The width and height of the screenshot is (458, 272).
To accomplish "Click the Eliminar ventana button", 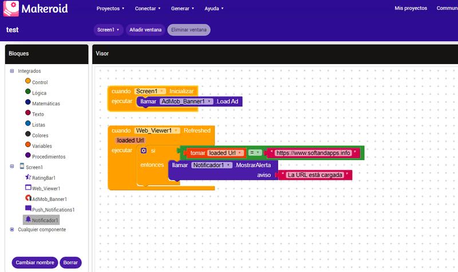I will coord(189,30).
